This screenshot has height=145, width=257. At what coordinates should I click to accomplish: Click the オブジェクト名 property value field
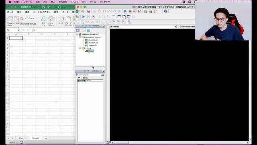coord(95,81)
